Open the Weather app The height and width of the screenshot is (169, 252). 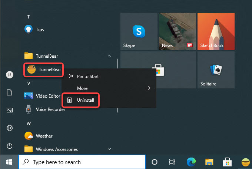[39, 136]
